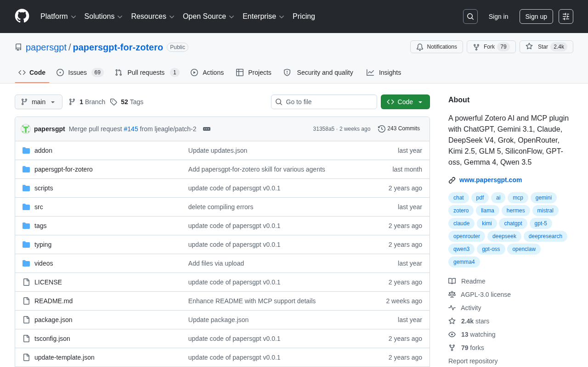Click the tags icon beside 52 Tags
588x367 pixels.
pos(113,102)
